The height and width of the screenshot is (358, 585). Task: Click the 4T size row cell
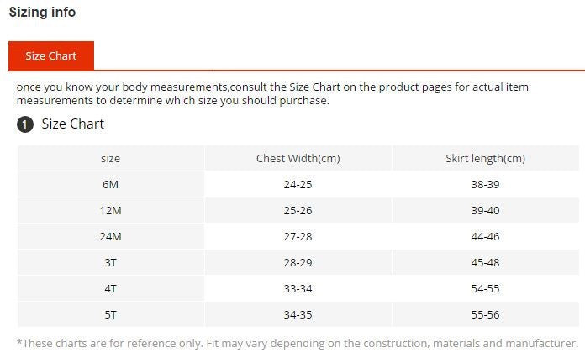point(110,288)
